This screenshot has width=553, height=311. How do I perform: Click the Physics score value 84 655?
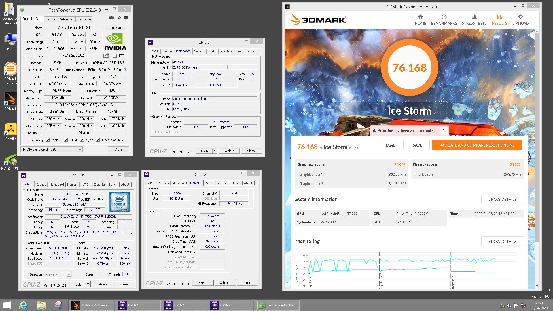tap(515, 164)
